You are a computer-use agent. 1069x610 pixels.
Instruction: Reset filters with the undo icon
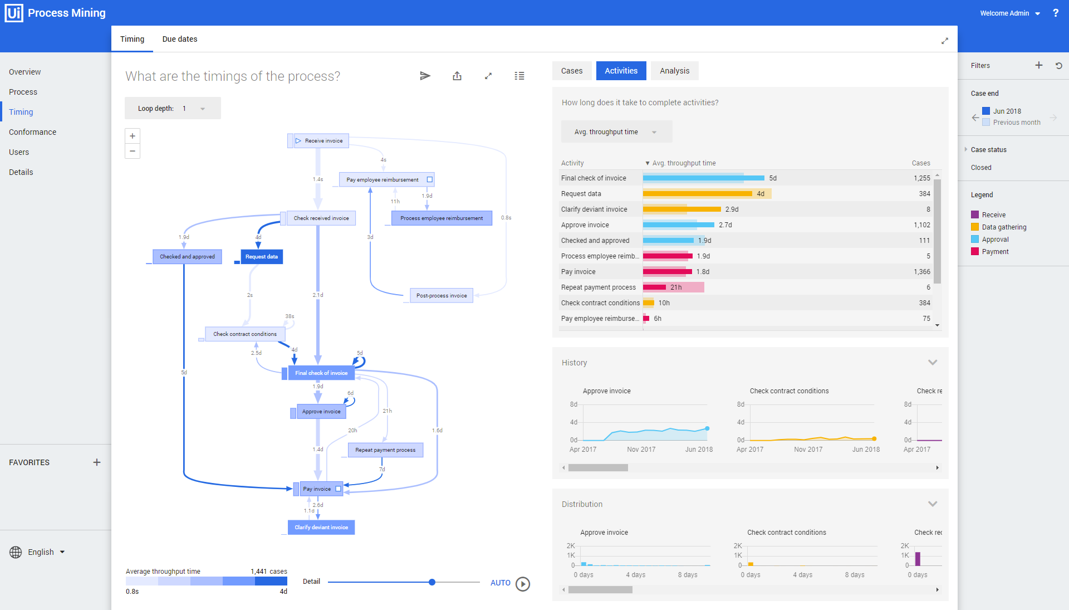click(1059, 65)
